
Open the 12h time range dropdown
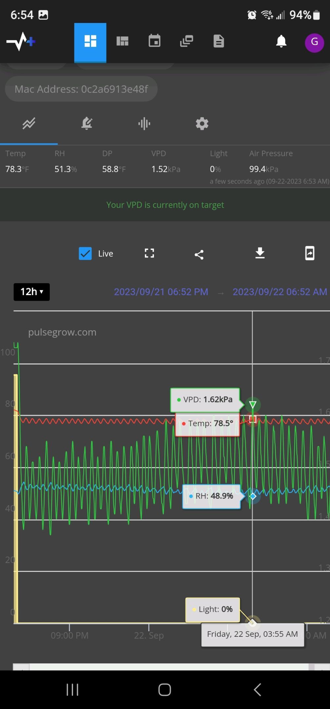coord(31,292)
